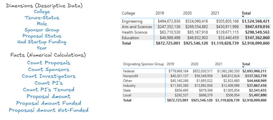
Task: Click the Sponsor Group dimension text
Action: tap(42, 30)
